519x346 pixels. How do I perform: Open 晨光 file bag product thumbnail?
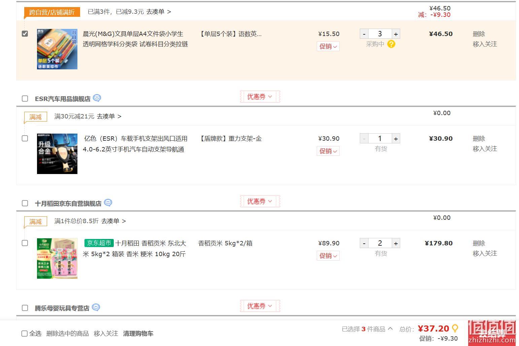(57, 49)
